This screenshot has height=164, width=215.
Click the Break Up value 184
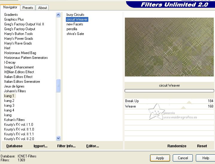(211, 101)
